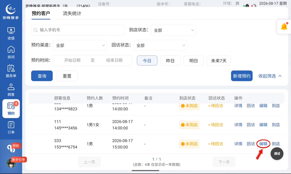The height and width of the screenshot is (174, 291).
Task: Select the 未来7天 quick filter
Action: tap(219, 61)
